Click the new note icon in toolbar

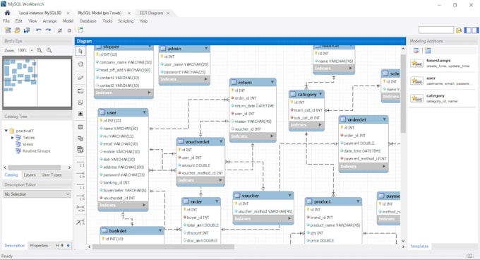(80, 30)
